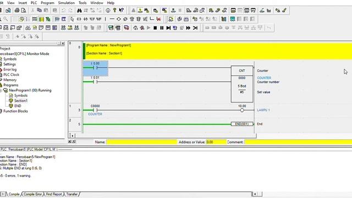Viewport: 352px width, 198px height.
Task: Open the Tools menu
Action: pyautogui.click(x=82, y=3)
